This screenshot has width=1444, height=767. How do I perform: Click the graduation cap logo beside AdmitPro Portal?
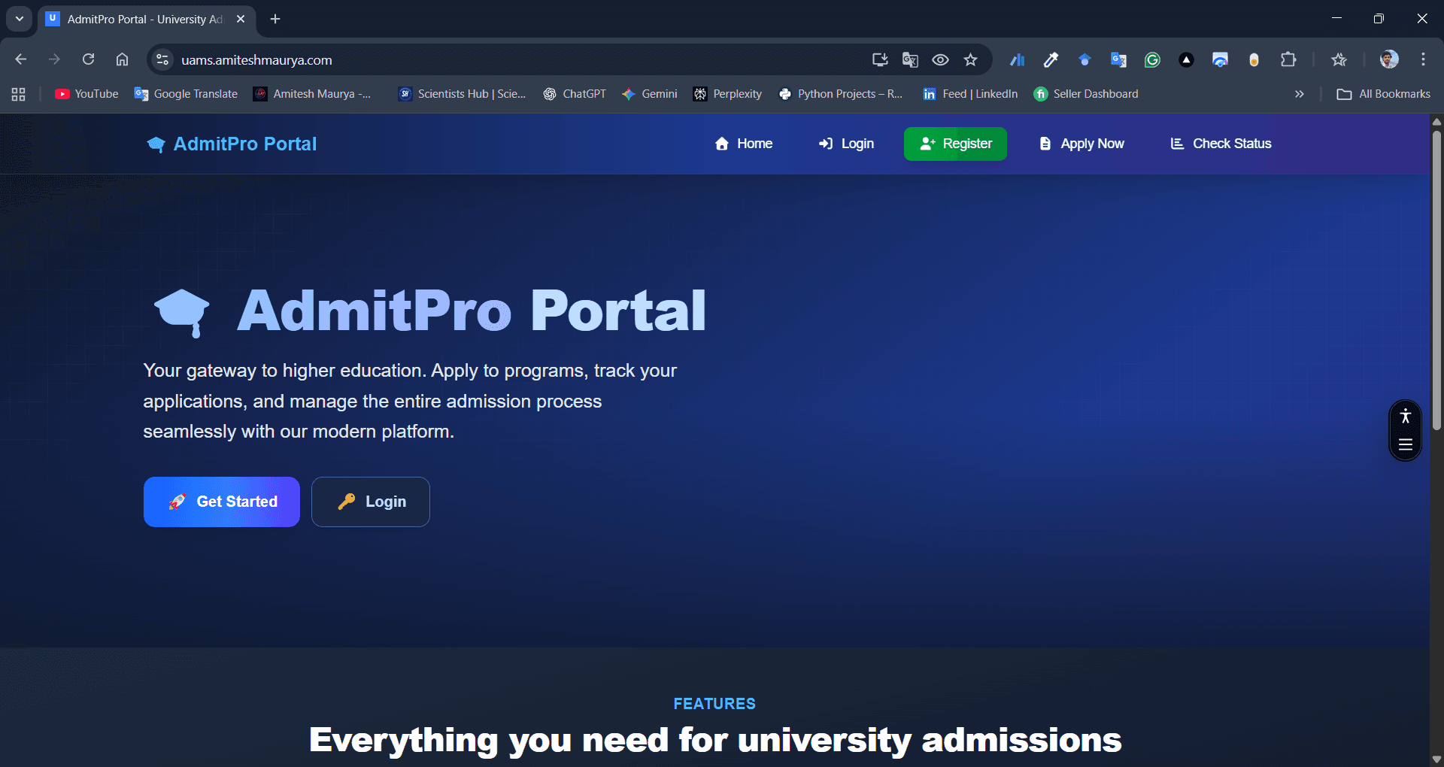click(156, 144)
